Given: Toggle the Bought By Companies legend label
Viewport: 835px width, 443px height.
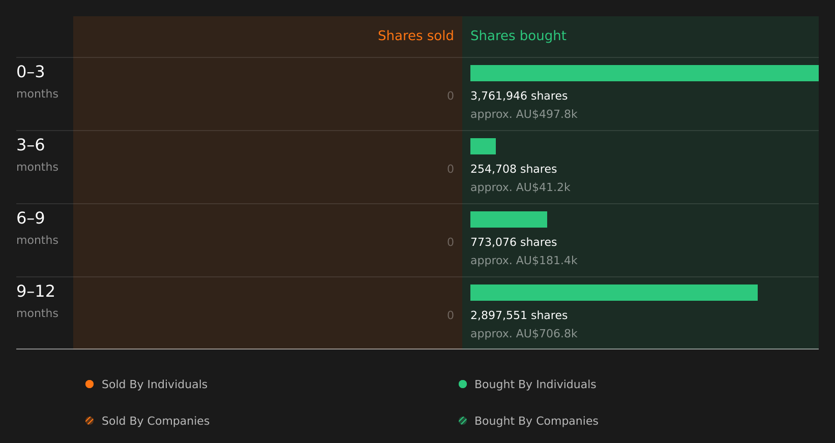Looking at the screenshot, I should click(x=536, y=421).
